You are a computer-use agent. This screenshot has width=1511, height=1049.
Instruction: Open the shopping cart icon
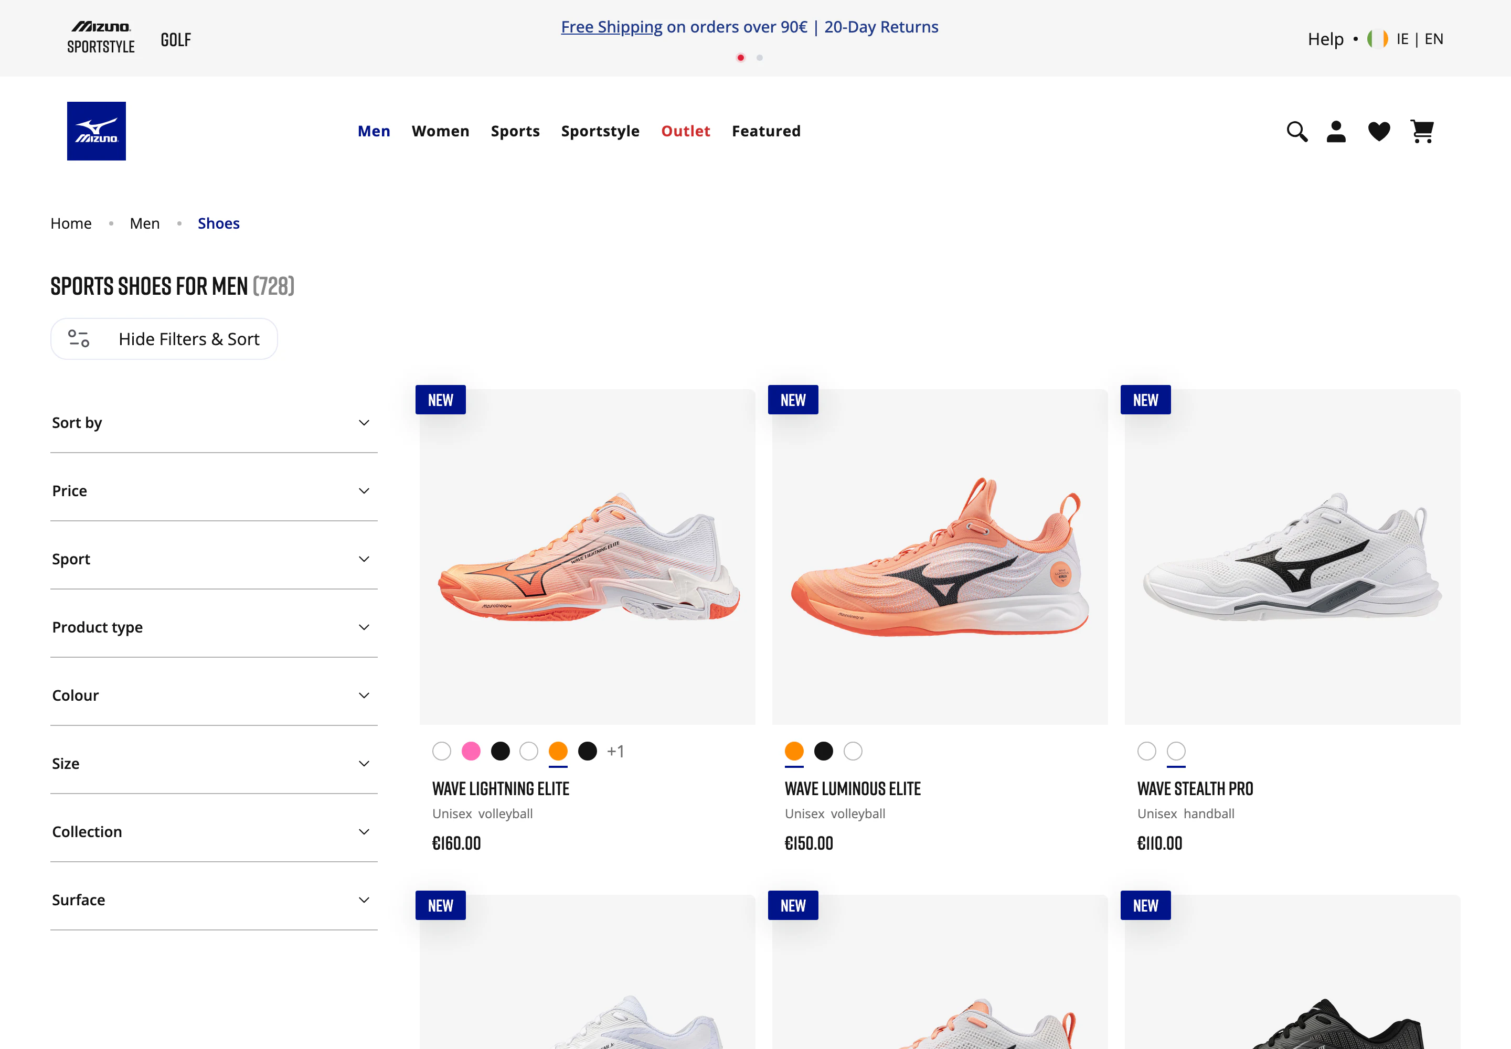(x=1422, y=132)
